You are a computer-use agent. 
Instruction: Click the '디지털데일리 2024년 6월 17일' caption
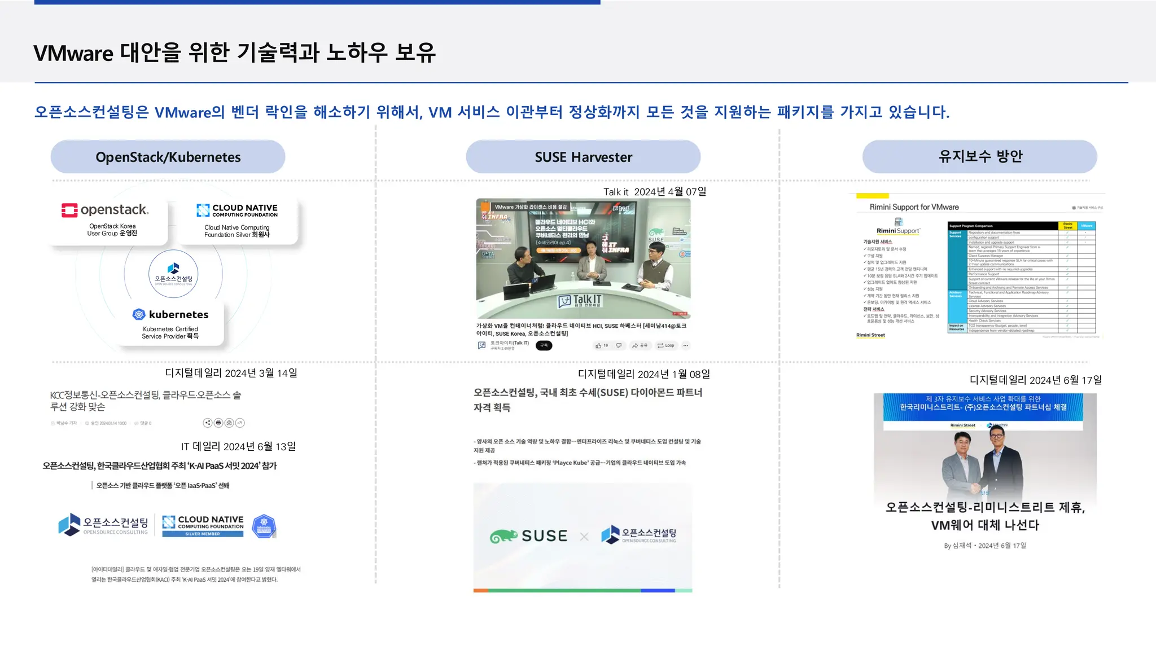1036,380
